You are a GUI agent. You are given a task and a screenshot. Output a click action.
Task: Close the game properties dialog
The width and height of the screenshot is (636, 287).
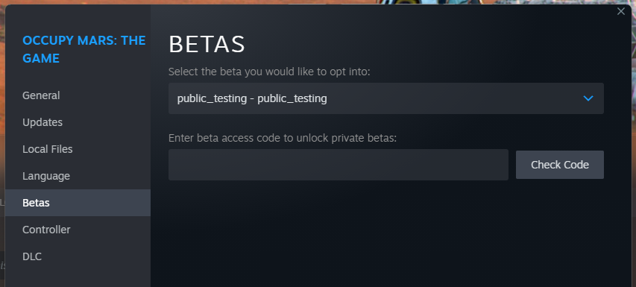tap(620, 11)
